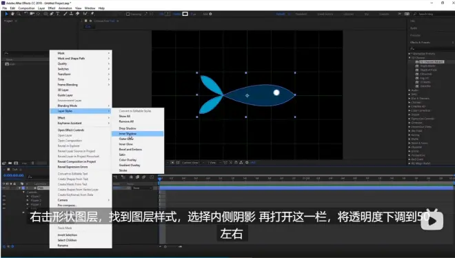Screen dimensions: 455x258
Task: Open the Composition menu
Action: click(26, 8)
